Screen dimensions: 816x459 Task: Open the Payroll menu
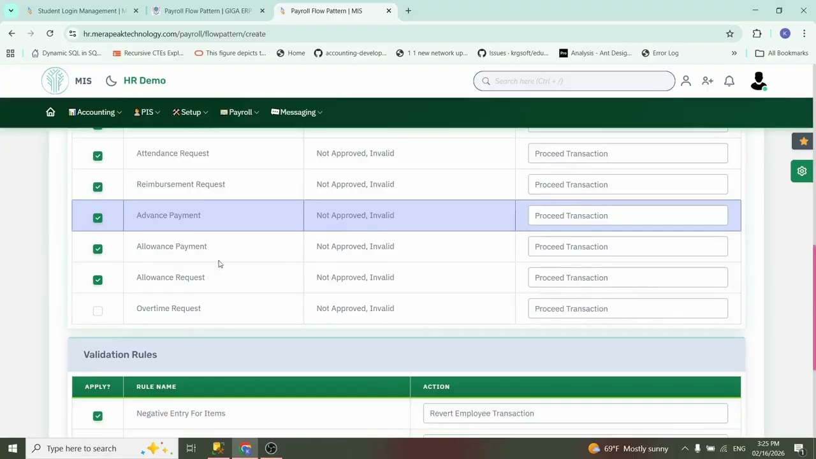tap(240, 112)
